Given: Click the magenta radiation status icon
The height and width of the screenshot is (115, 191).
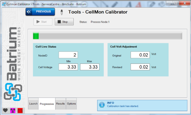Looking at the screenshot, I should coord(13,111).
